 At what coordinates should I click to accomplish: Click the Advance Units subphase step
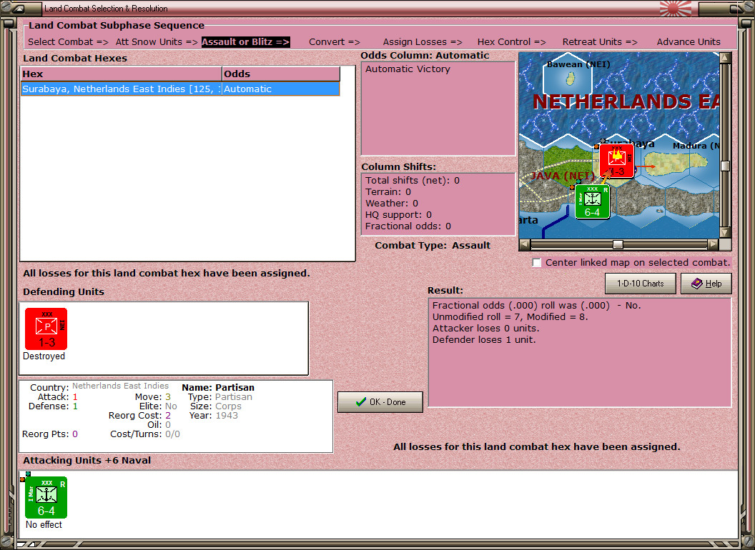pos(689,42)
